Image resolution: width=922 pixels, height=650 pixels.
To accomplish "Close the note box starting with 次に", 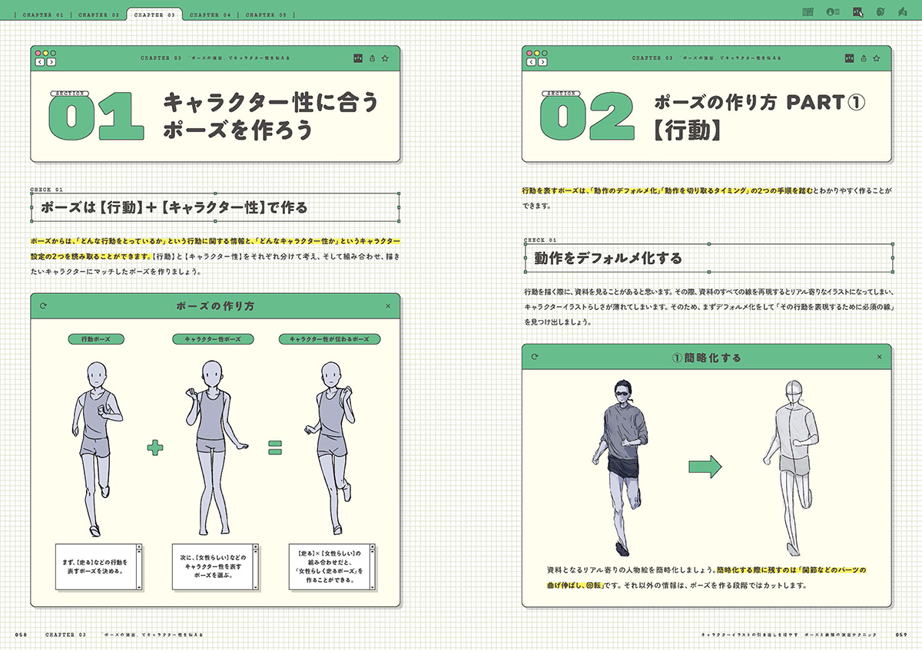I will click(254, 548).
